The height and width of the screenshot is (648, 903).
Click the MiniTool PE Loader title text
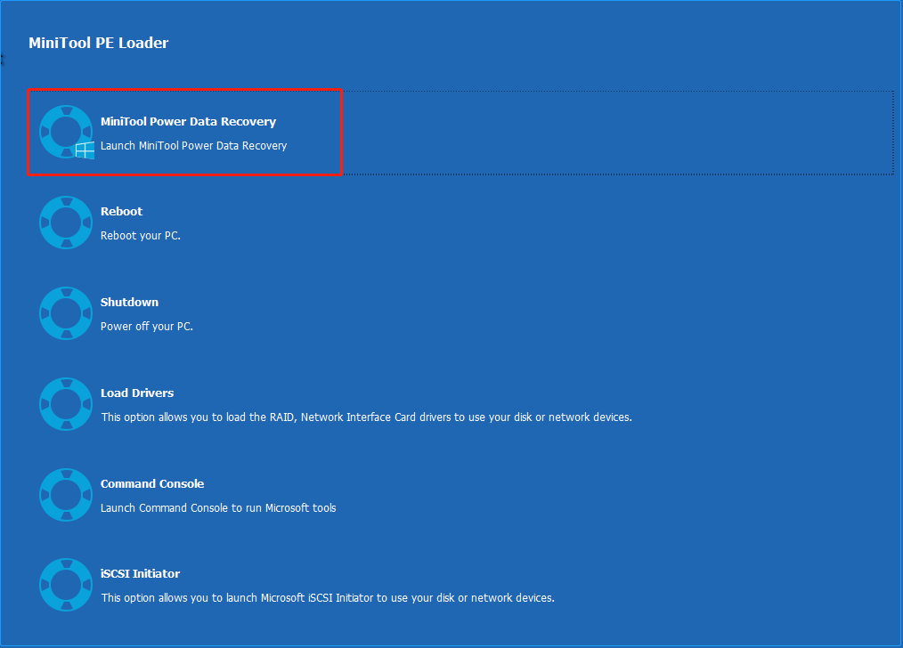pyautogui.click(x=98, y=42)
